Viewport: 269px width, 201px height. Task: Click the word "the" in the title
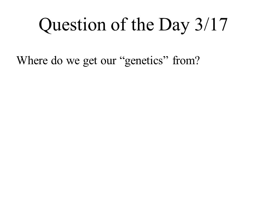143,25
